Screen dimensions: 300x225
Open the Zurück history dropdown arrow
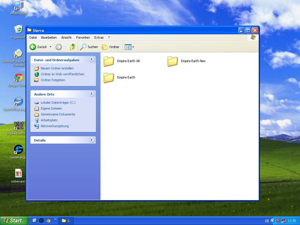(x=50, y=47)
